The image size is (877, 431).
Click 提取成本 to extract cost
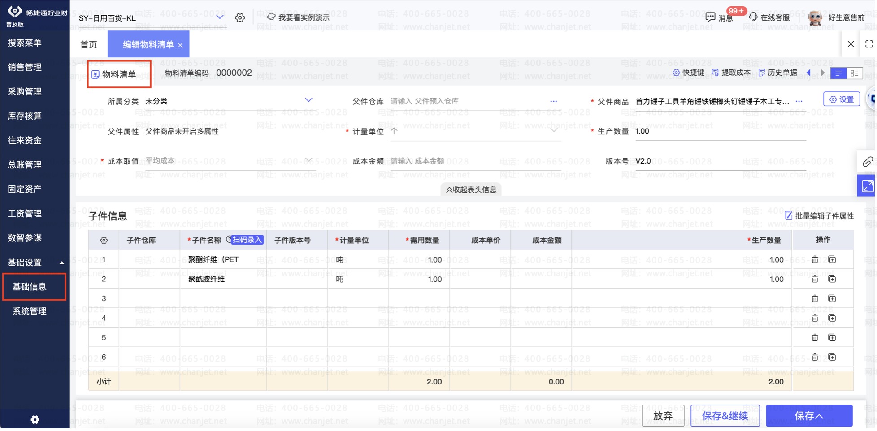coord(731,73)
